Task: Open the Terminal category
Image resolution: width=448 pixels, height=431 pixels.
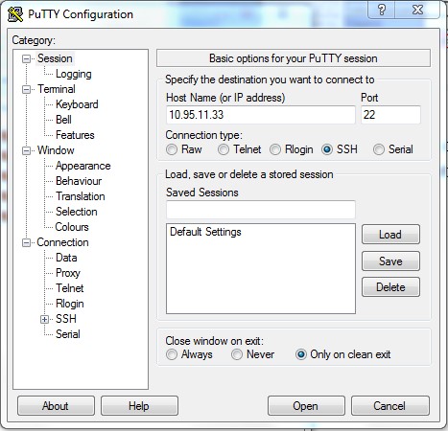Action: (57, 89)
